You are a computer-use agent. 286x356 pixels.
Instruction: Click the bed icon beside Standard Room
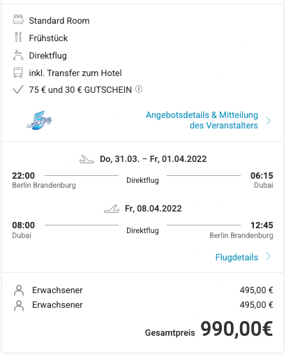18,20
